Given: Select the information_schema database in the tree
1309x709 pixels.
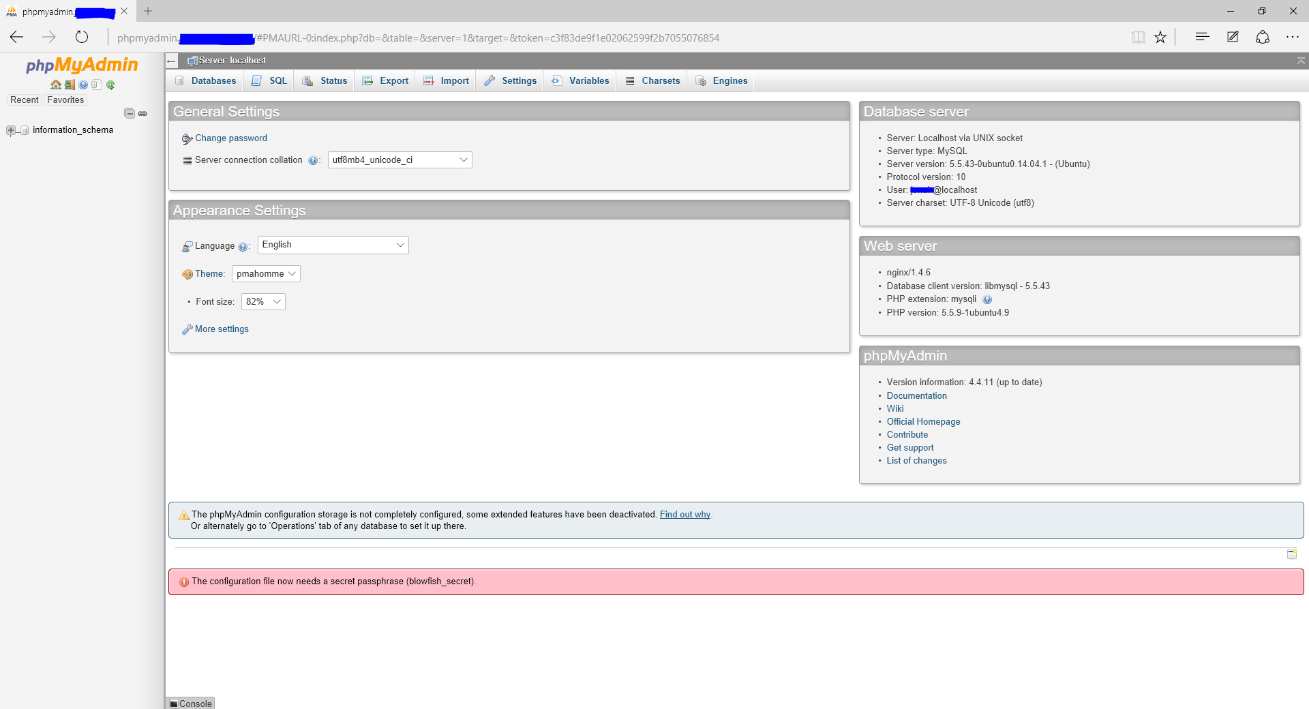Looking at the screenshot, I should pos(73,130).
